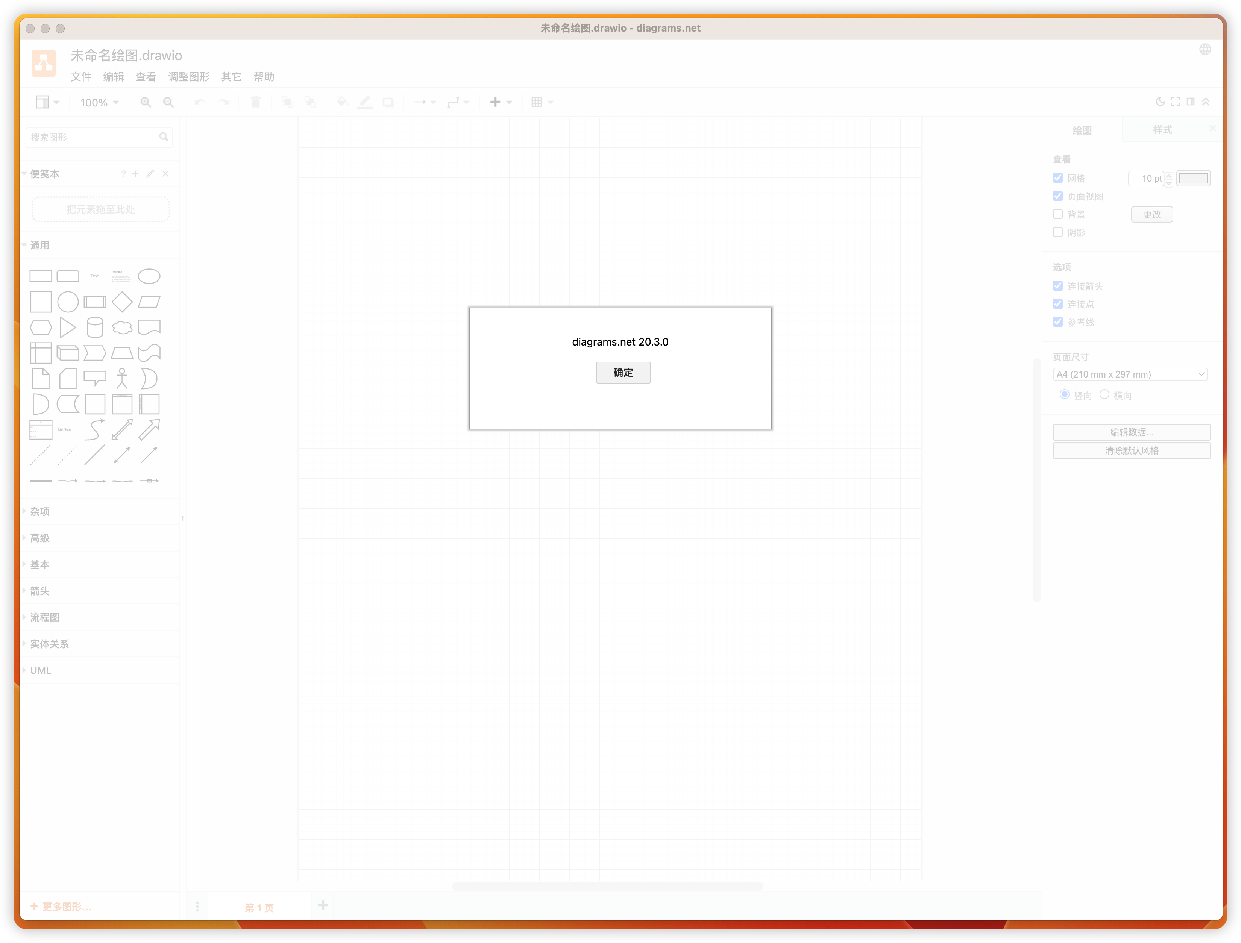Screen dimensions: 1241x943
Task: Open the view layout dropdown
Action: point(48,102)
